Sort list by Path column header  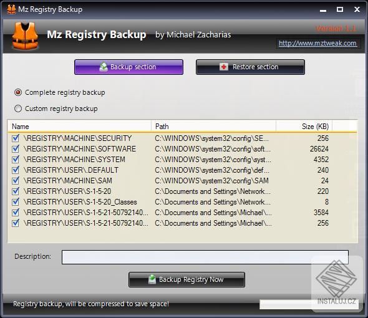click(213, 126)
